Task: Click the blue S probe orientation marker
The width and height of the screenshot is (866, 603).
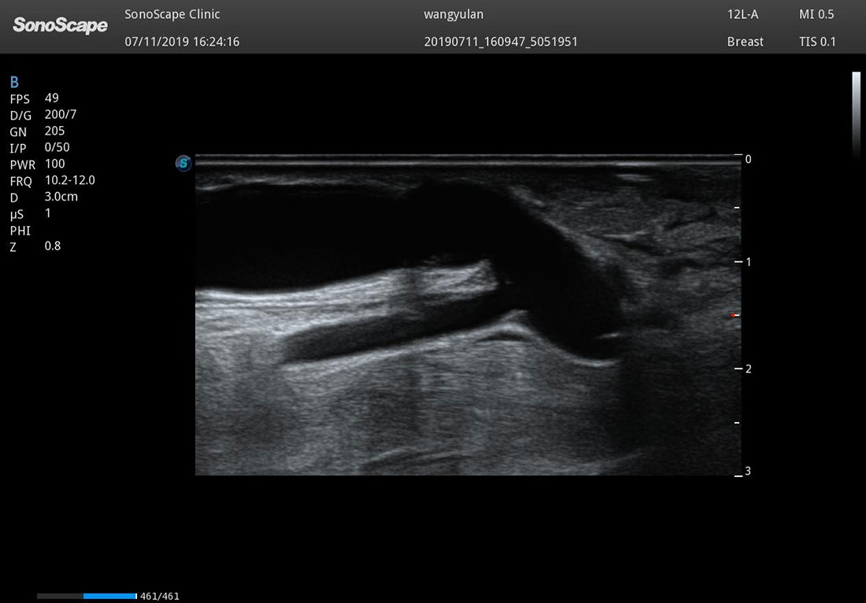Action: click(x=183, y=163)
